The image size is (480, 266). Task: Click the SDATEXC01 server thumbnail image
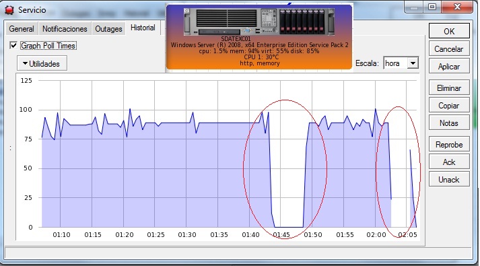pos(259,22)
